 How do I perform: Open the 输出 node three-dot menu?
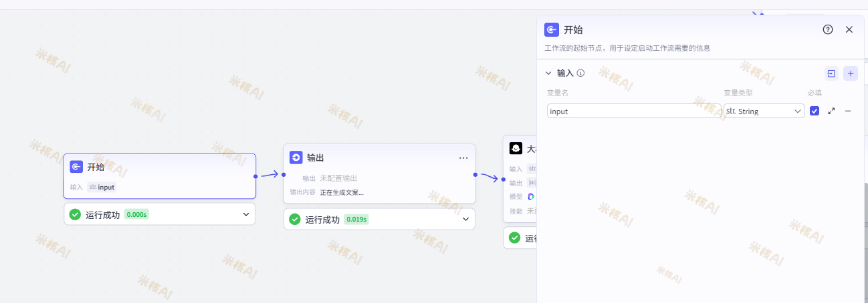(x=463, y=158)
